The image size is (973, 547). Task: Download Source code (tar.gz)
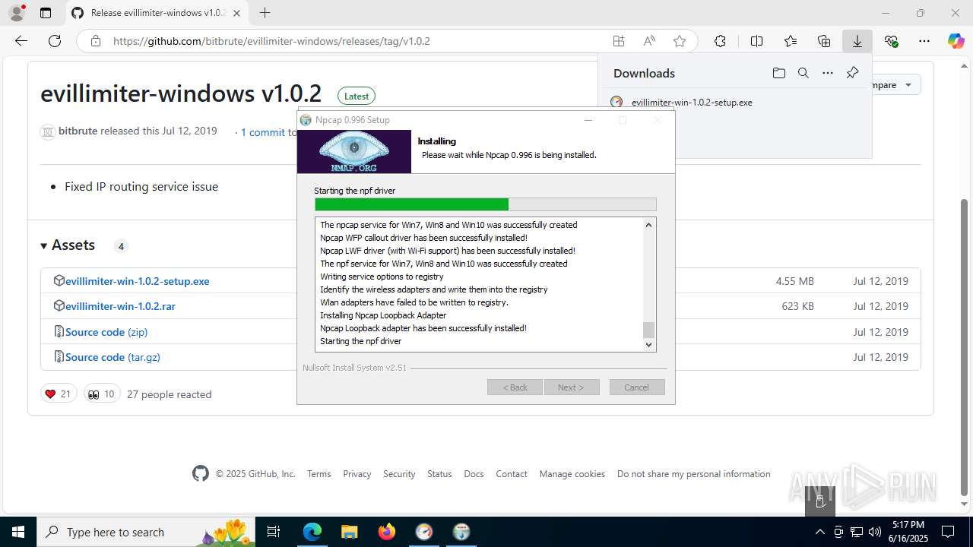[113, 357]
